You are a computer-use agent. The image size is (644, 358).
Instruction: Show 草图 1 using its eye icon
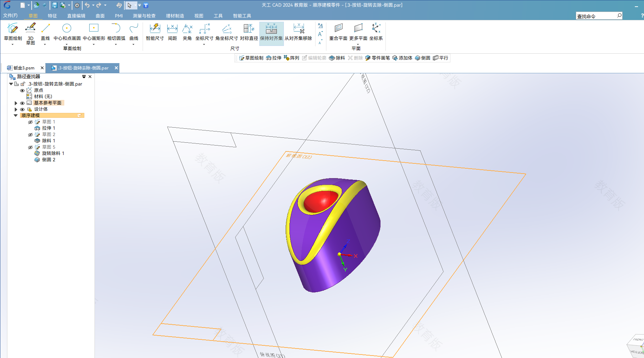[31, 122]
